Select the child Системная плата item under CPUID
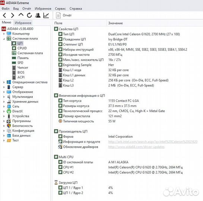203x201 pixels. [30, 53]
